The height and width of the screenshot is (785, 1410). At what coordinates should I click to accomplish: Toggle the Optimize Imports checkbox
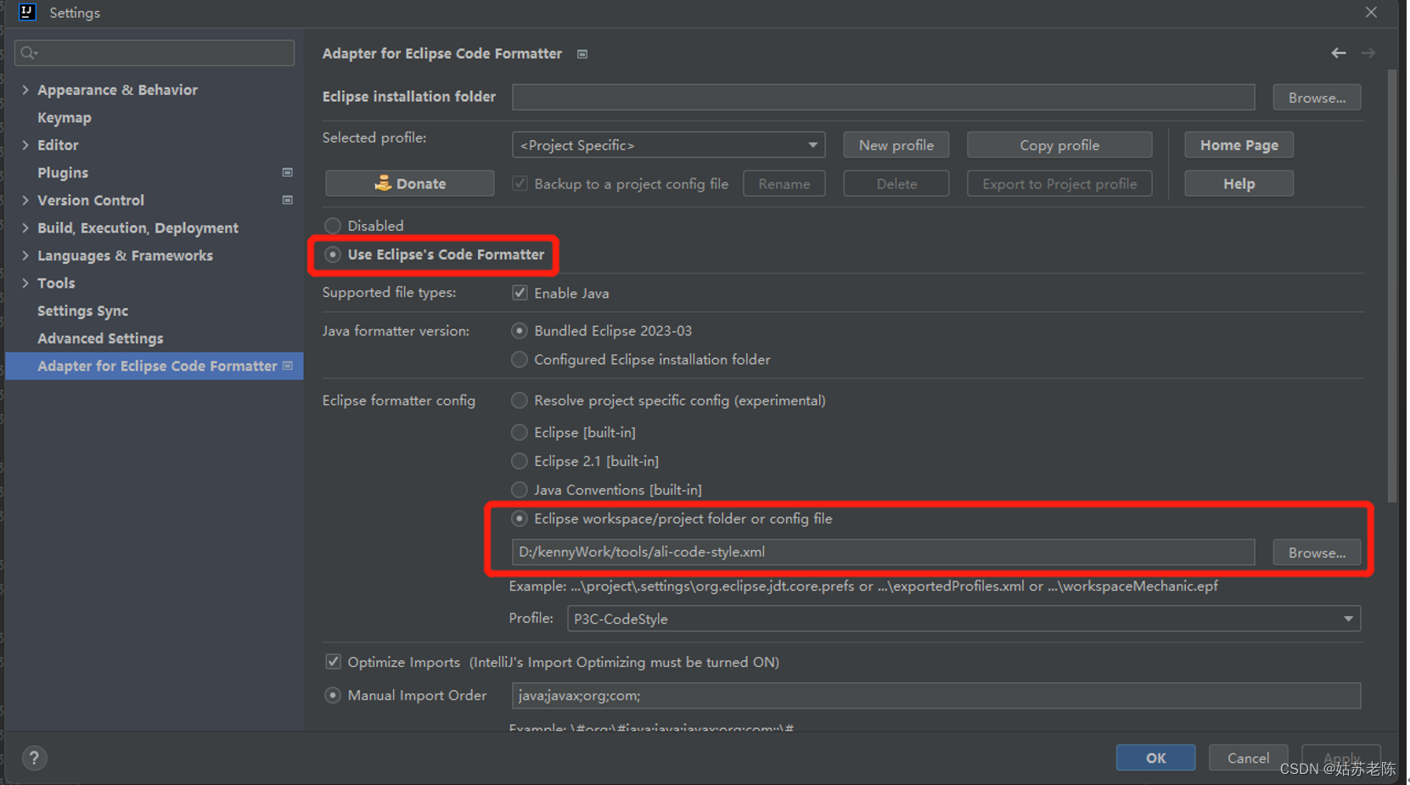(334, 662)
